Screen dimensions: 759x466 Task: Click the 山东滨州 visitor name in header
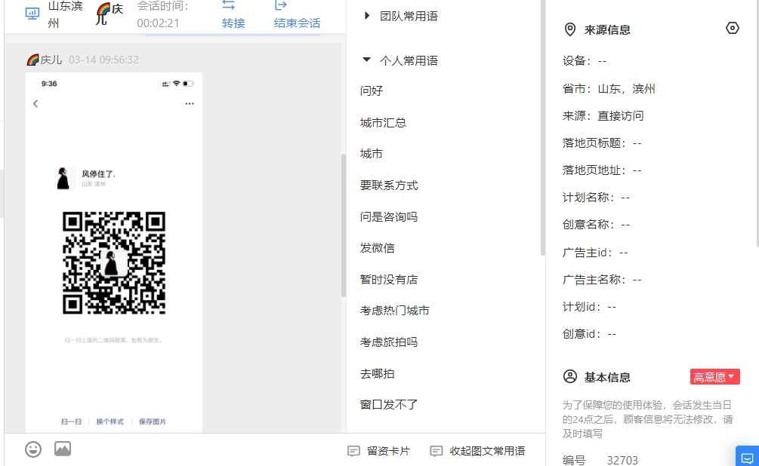(x=66, y=14)
